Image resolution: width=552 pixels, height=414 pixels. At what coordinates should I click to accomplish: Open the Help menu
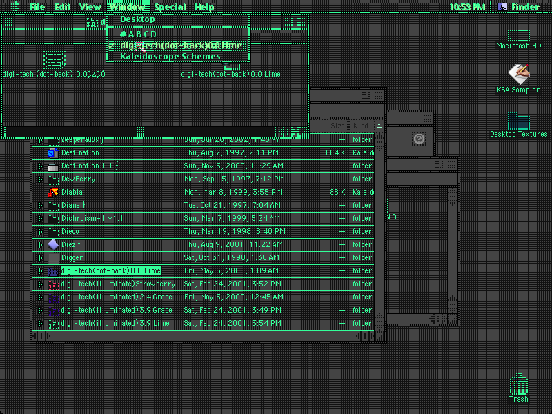click(x=204, y=7)
